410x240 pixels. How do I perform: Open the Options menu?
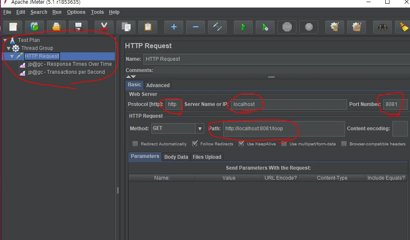[76, 12]
